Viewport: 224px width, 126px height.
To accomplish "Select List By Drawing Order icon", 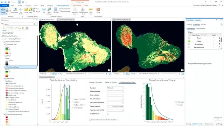I will pos(4,28).
